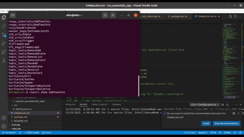Click the feedback icon in status bar
Image resolution: width=244 pixels, height=137 pixels.
point(235,133)
